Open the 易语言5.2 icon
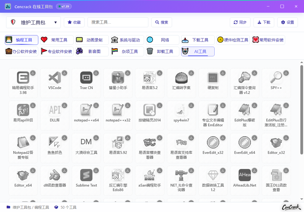This screenshot has width=304, height=212. point(150,78)
